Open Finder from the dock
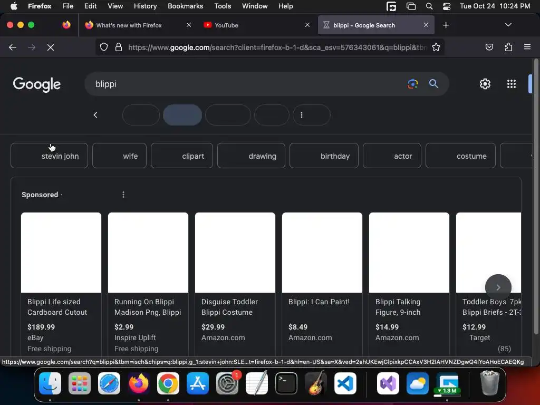 click(x=50, y=383)
